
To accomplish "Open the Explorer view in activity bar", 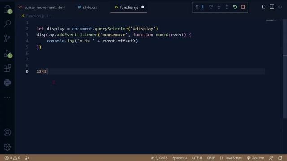I will [x=7, y=9].
